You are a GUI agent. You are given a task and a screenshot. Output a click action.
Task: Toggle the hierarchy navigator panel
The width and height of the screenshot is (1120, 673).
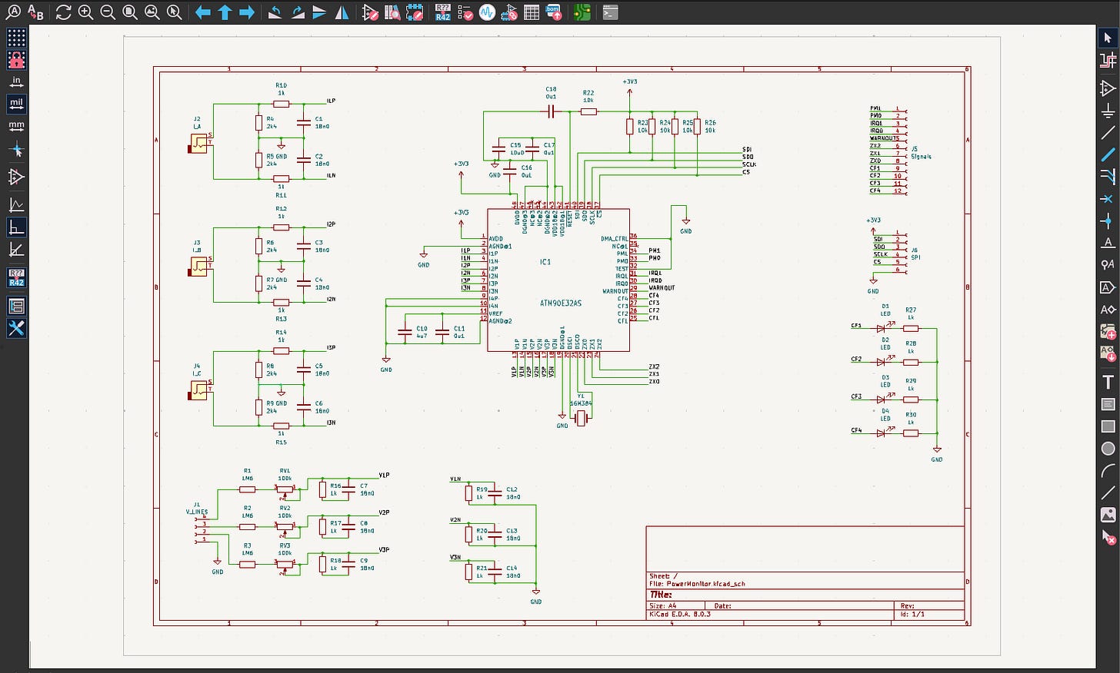click(16, 306)
